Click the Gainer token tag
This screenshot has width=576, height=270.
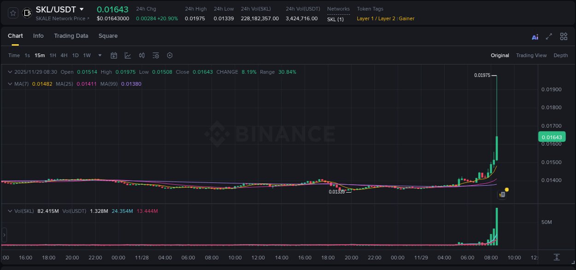point(406,18)
